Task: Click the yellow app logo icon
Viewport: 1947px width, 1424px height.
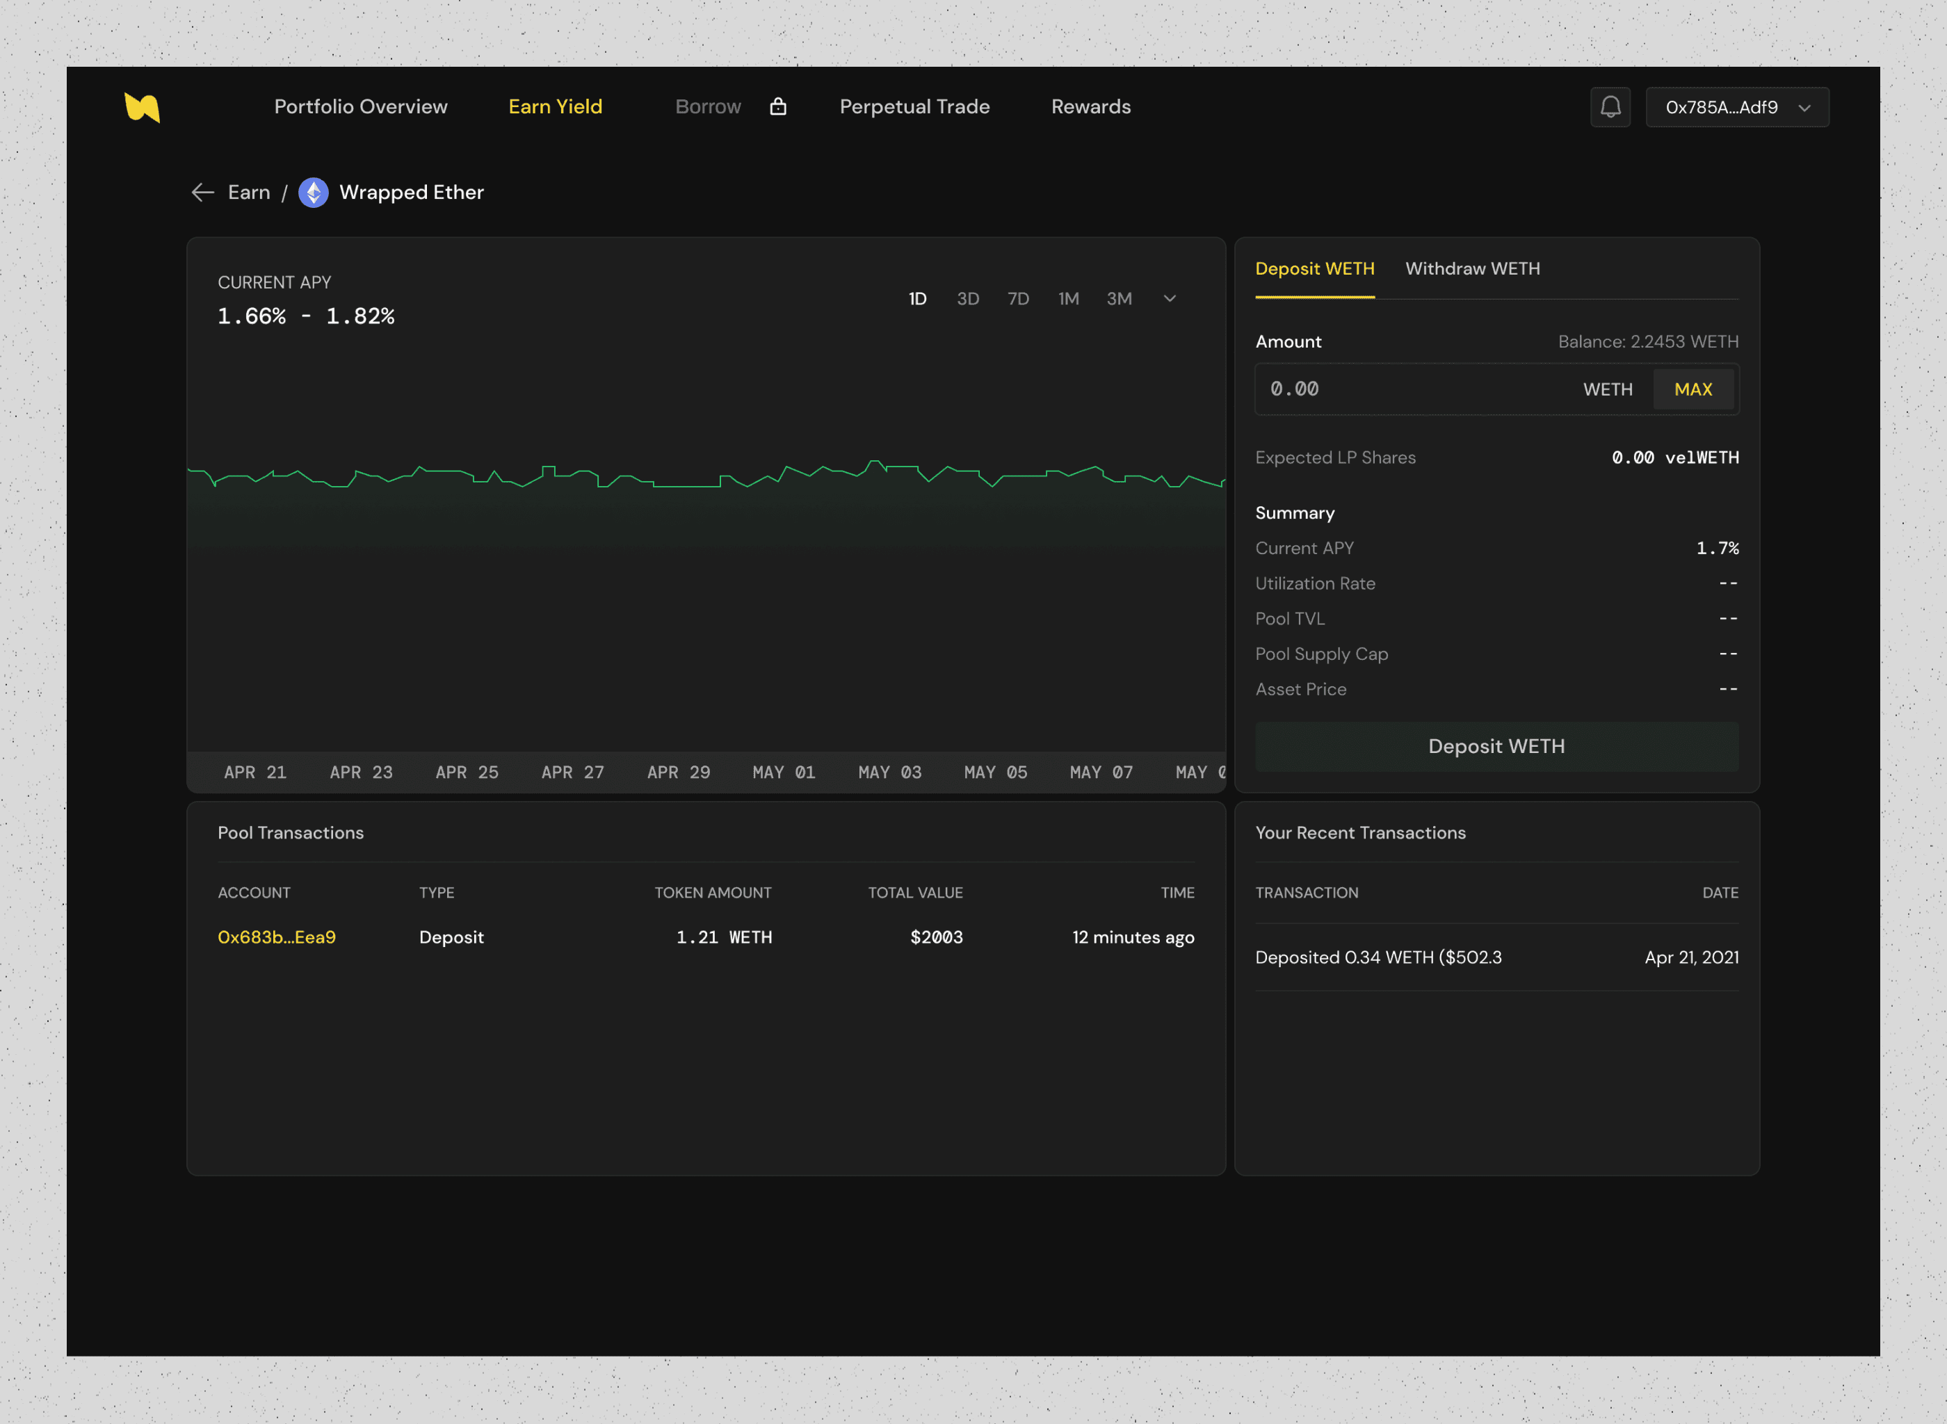Action: [143, 108]
